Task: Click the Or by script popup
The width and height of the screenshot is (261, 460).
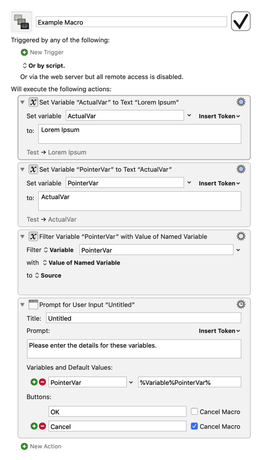Action: coord(44,65)
